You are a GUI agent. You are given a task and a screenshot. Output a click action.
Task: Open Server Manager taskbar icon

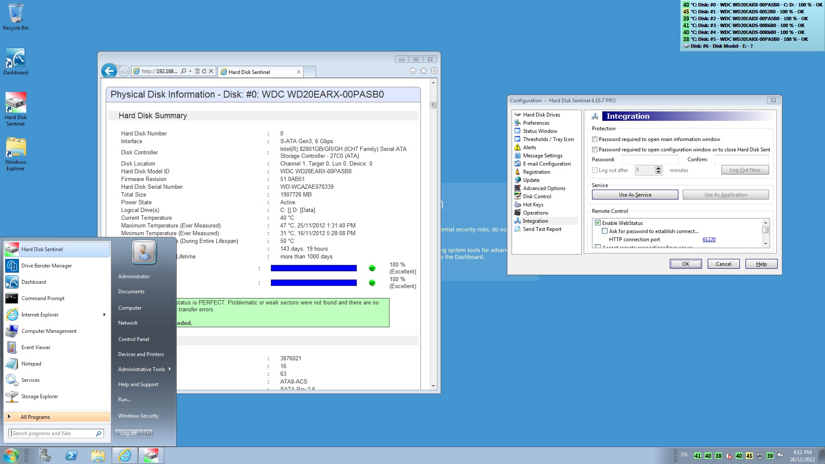pos(45,455)
